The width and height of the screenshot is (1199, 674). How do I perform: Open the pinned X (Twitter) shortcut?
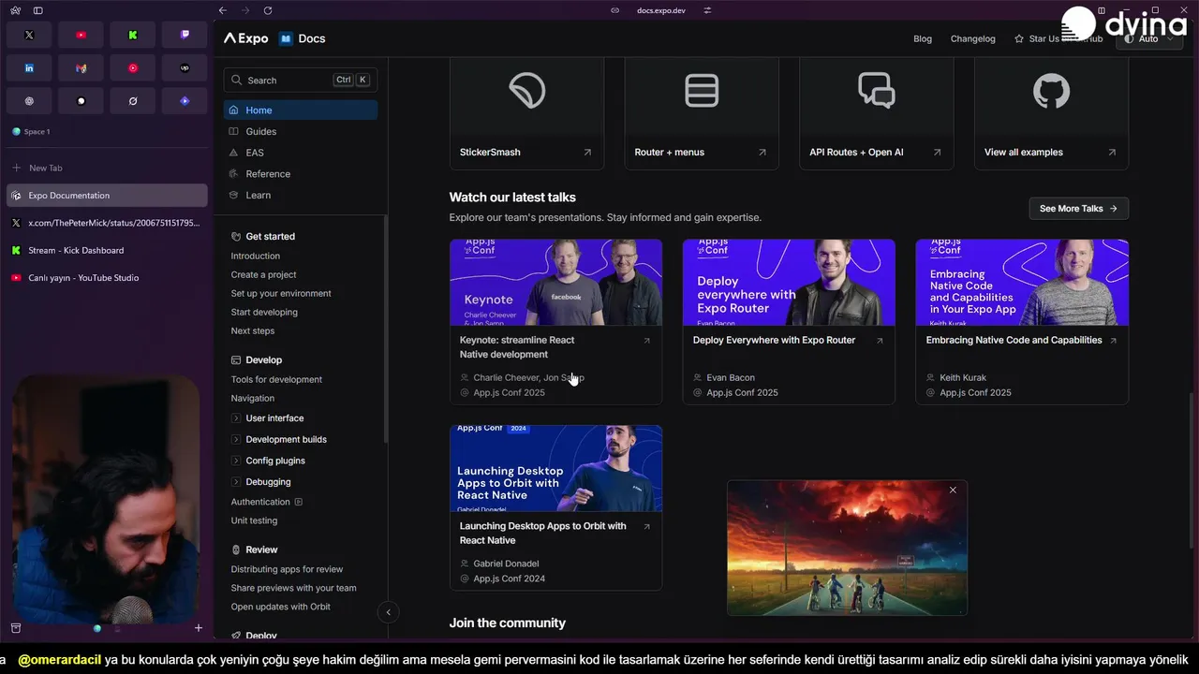click(29, 35)
